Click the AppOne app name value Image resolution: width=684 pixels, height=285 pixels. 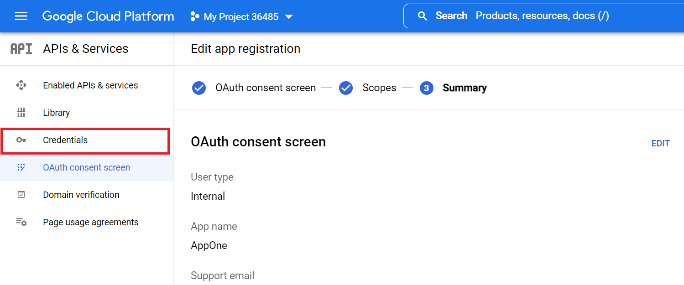tap(209, 245)
